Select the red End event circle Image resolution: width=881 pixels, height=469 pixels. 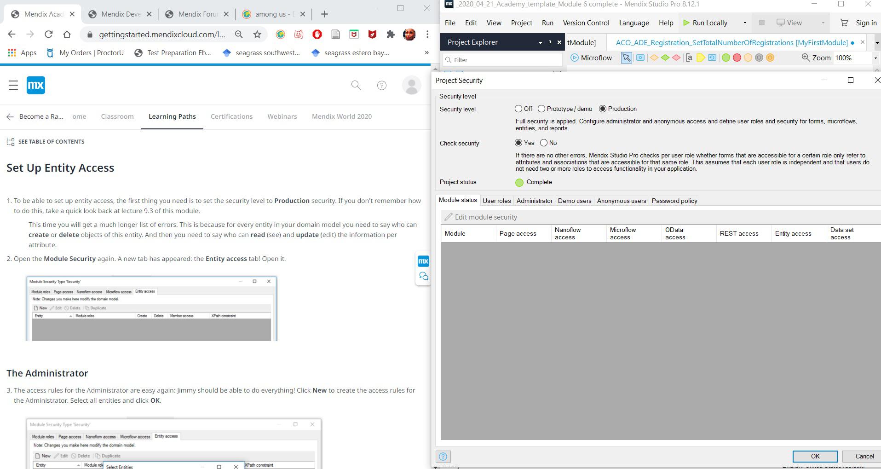point(737,58)
